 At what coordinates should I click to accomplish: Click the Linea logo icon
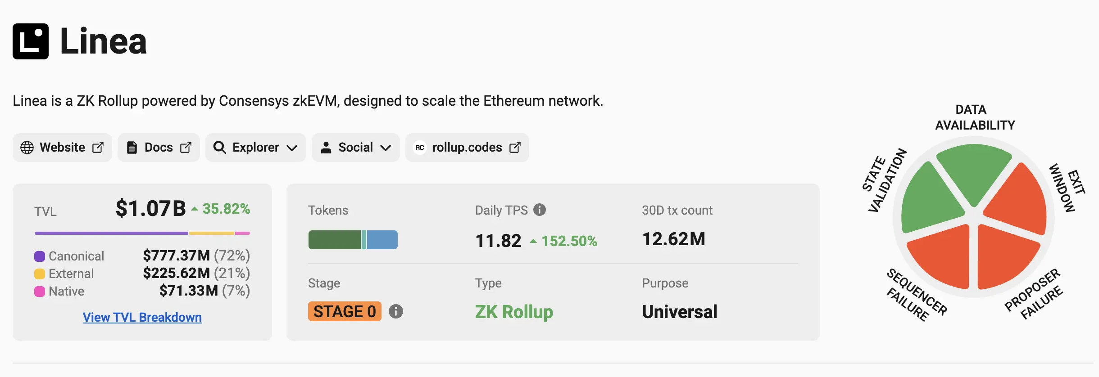tap(31, 41)
